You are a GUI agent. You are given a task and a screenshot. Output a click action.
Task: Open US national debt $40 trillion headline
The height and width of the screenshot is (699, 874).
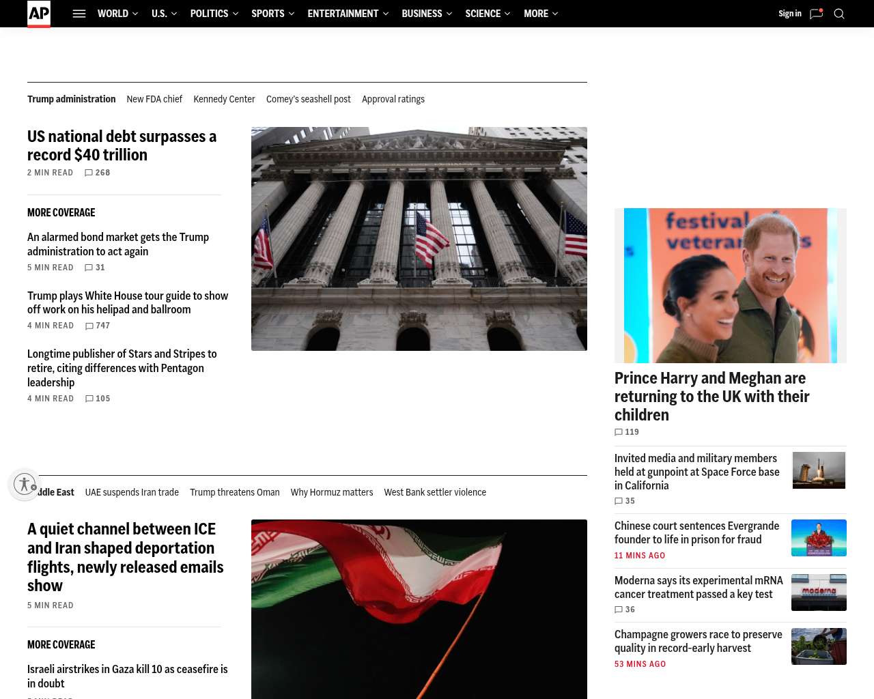[x=122, y=145]
